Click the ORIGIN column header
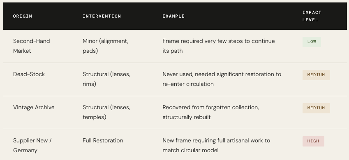 [x=23, y=16]
